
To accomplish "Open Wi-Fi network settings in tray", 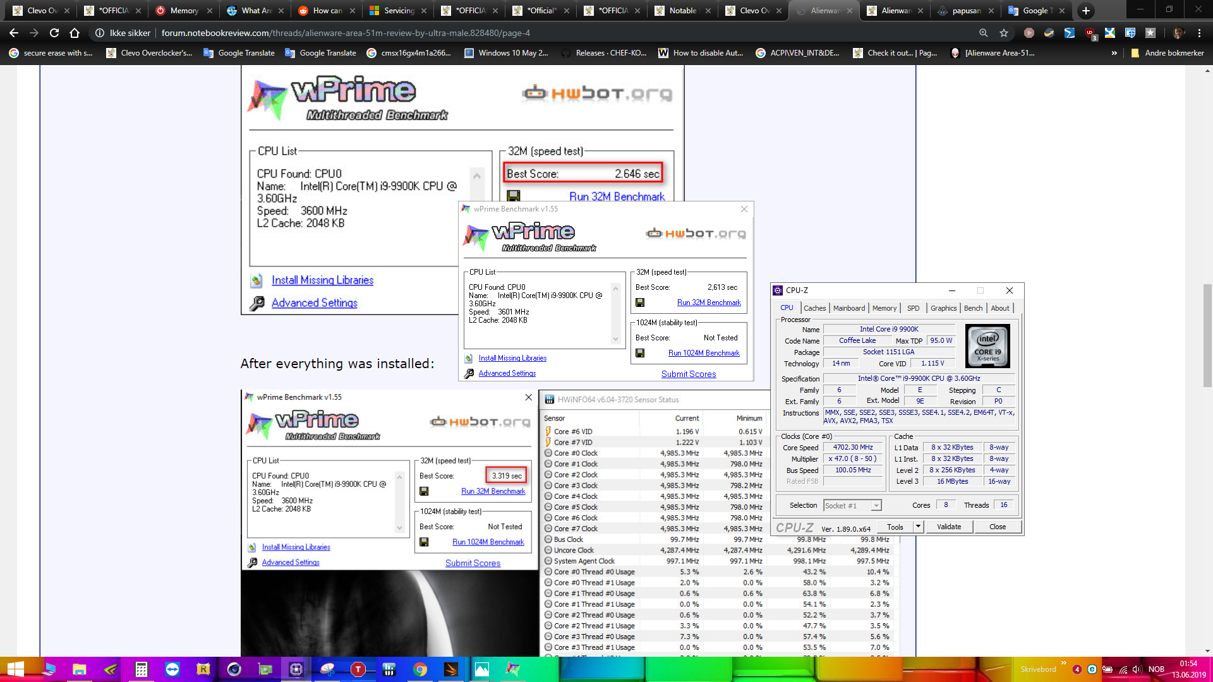I will (x=1123, y=669).
